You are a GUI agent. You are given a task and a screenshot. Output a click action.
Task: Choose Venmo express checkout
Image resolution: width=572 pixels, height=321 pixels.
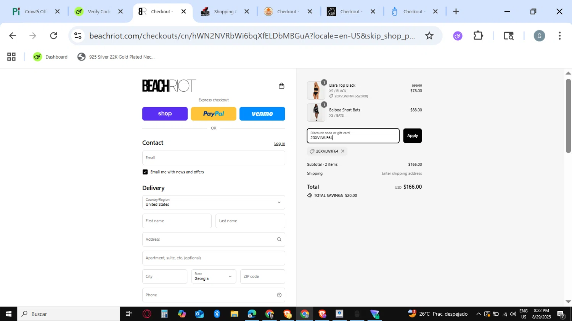(262, 114)
